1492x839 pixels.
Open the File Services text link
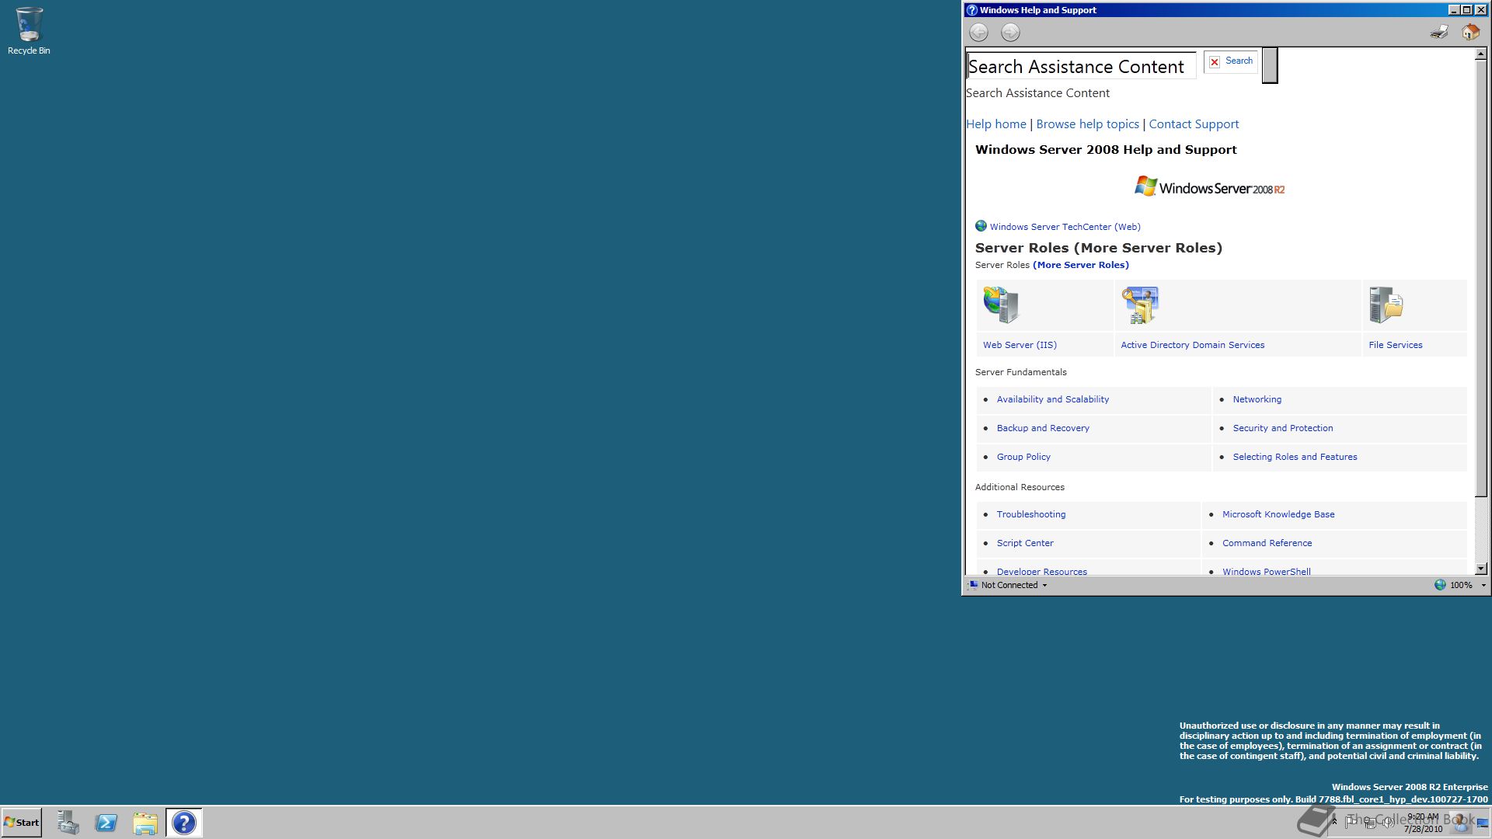[x=1395, y=345]
